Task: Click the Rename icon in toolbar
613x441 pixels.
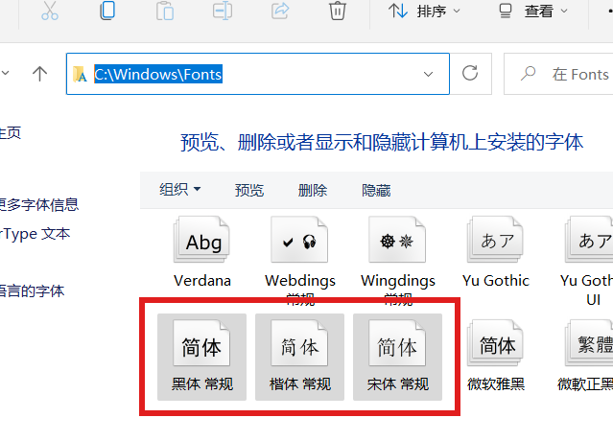Action: 223,12
